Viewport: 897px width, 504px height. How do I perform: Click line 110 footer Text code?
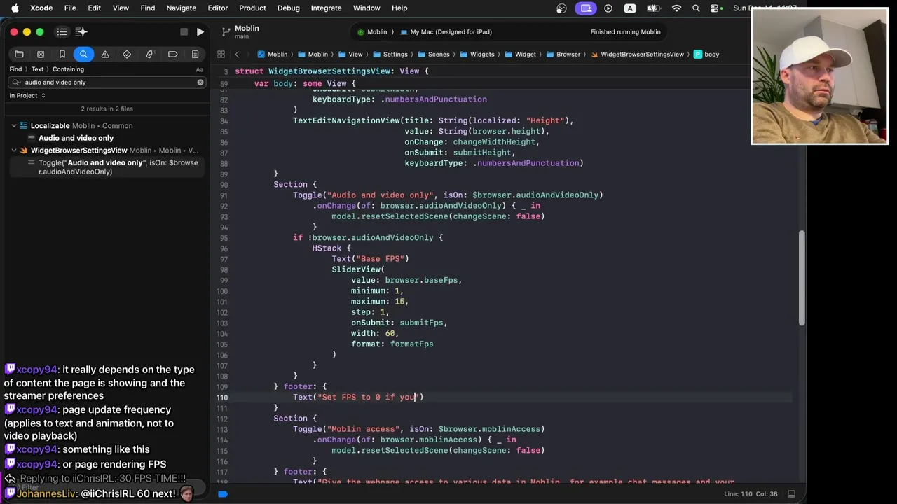pos(358,397)
